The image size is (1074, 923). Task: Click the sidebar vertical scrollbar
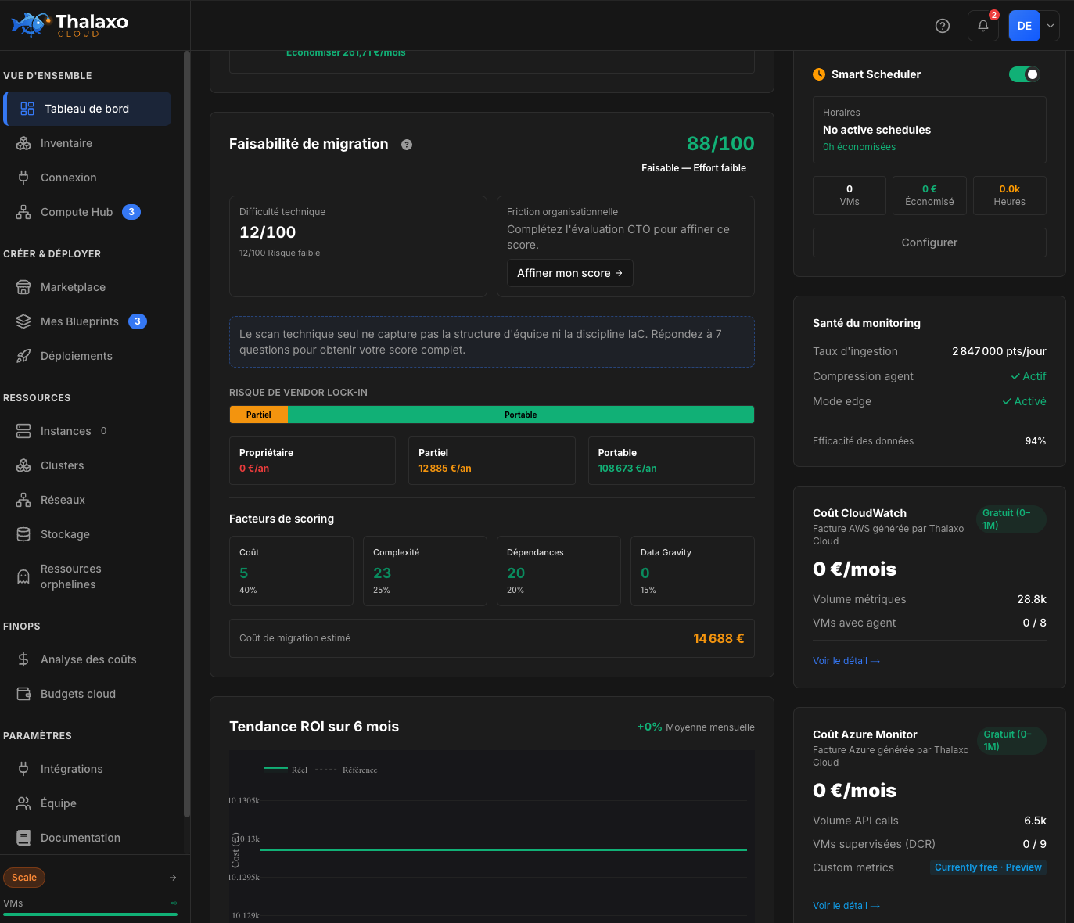click(187, 434)
